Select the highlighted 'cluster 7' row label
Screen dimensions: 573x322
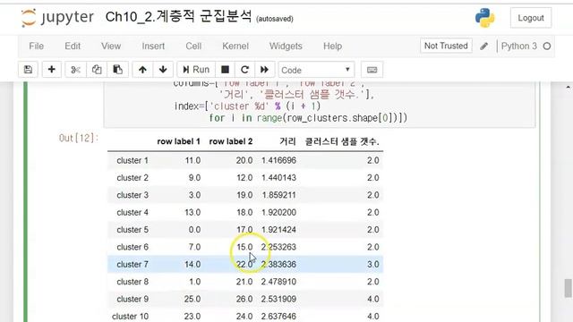click(x=133, y=265)
